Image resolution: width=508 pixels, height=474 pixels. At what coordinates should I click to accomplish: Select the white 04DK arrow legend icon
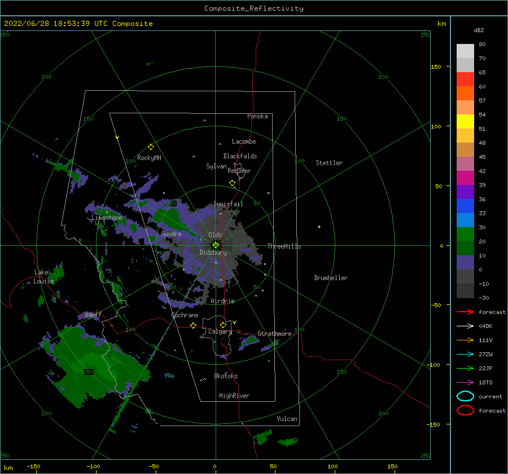[465, 326]
